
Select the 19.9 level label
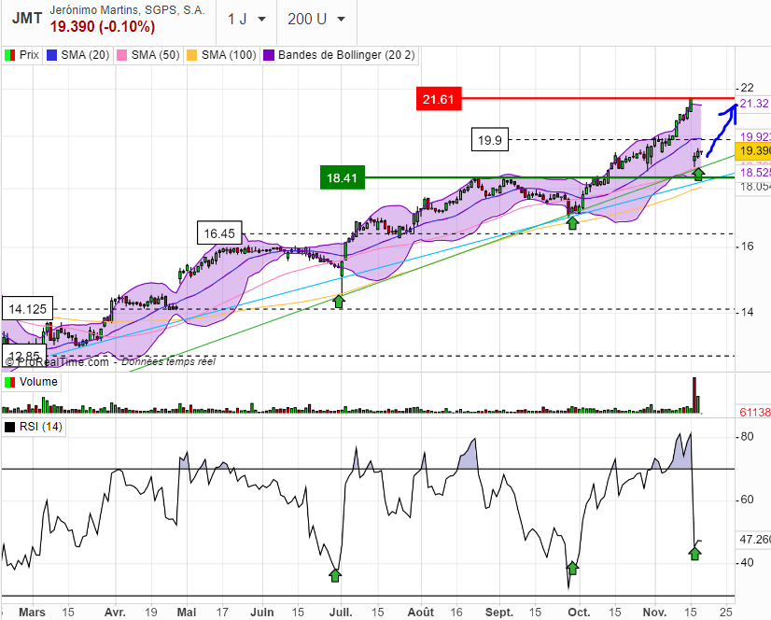(x=490, y=140)
